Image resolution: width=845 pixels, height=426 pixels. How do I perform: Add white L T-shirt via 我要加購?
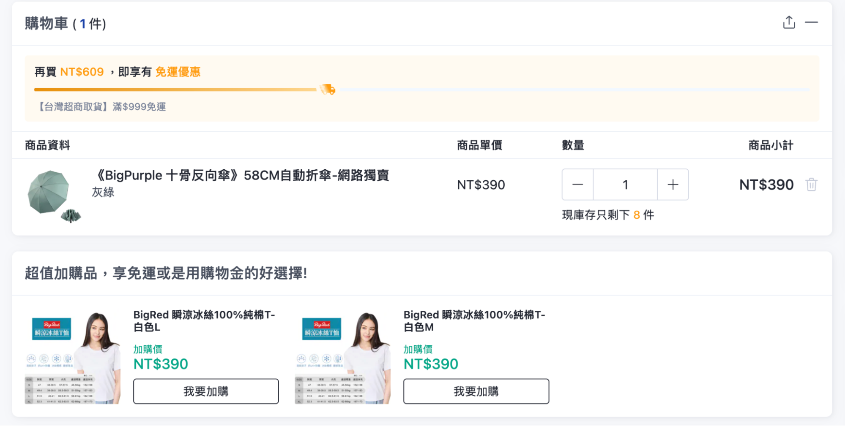tap(206, 391)
